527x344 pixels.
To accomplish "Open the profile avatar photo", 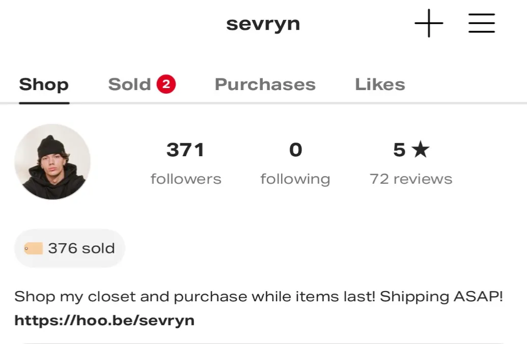I will click(52, 162).
